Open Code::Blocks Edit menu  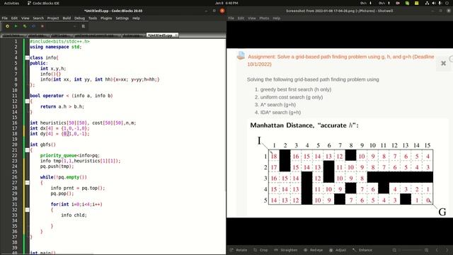[14, 18]
